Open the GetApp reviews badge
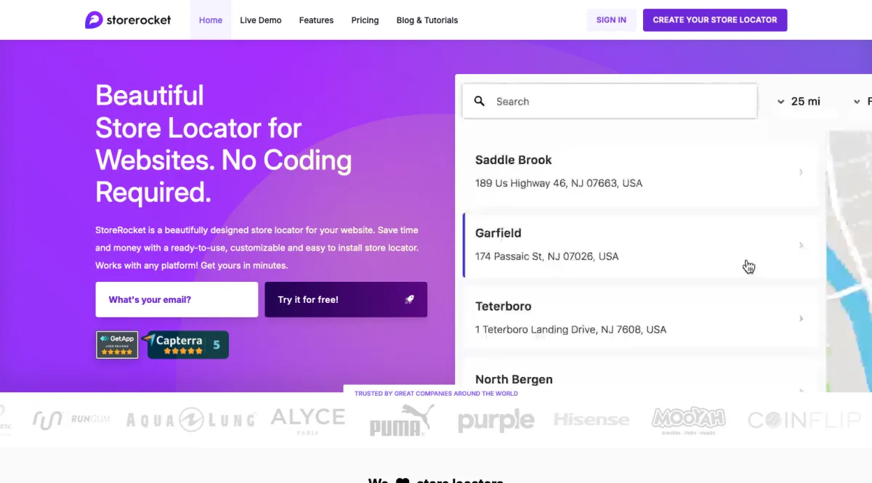872x483 pixels. click(x=117, y=345)
